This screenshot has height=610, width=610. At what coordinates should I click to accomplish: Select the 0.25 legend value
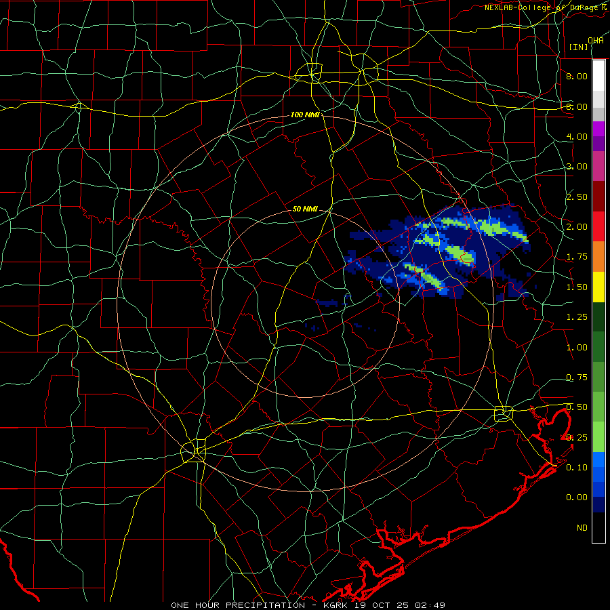coord(577,438)
